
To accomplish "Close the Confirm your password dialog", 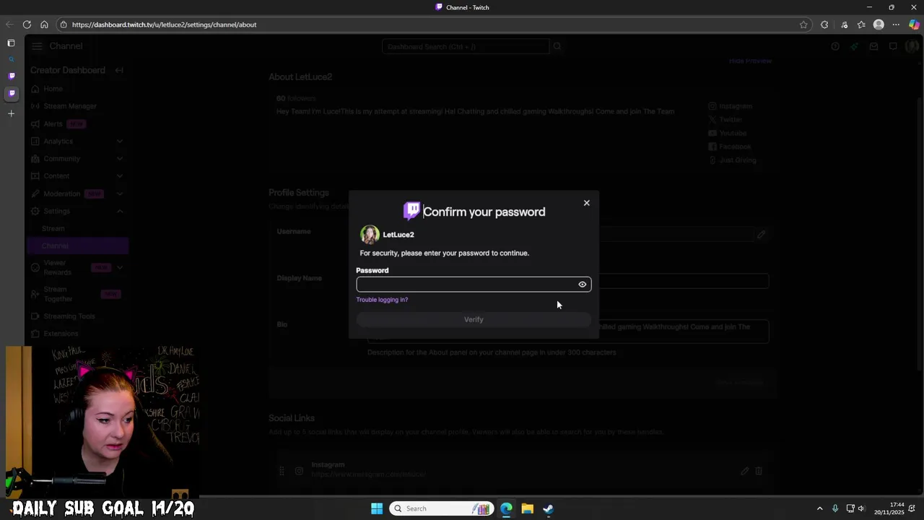I will [586, 203].
